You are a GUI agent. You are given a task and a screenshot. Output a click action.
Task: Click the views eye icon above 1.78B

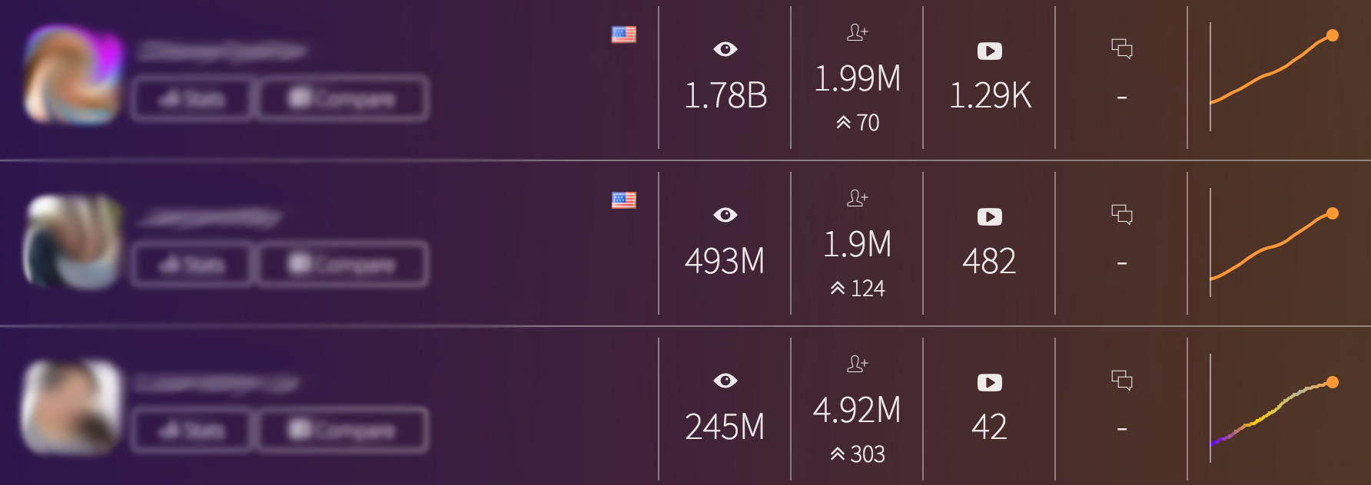[725, 50]
